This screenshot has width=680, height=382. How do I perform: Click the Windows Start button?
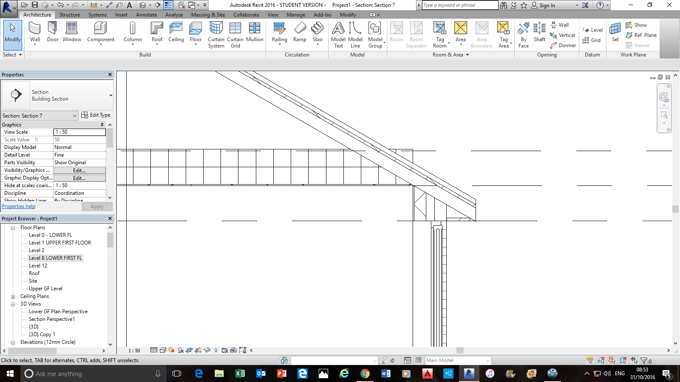[10, 374]
